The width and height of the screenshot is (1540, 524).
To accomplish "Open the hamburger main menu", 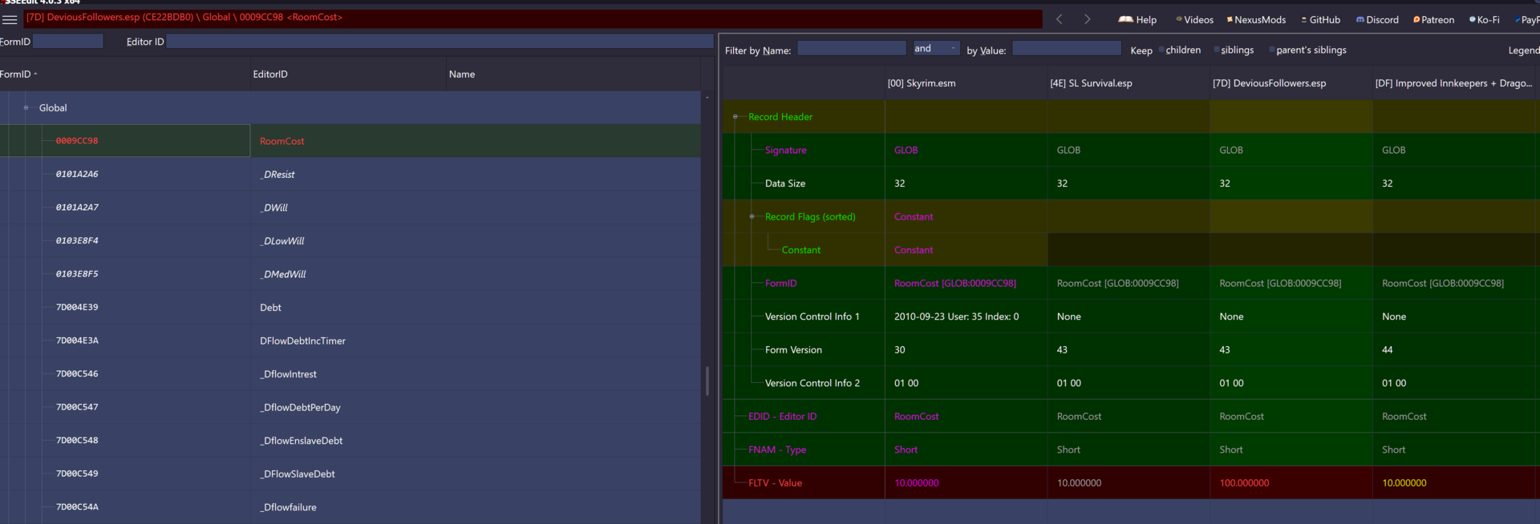I will [10, 19].
